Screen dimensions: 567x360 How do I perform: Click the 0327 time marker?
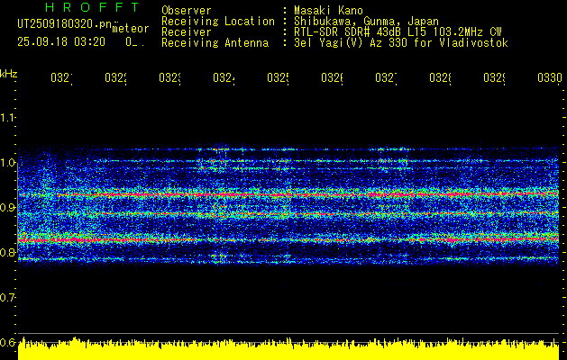386,77
